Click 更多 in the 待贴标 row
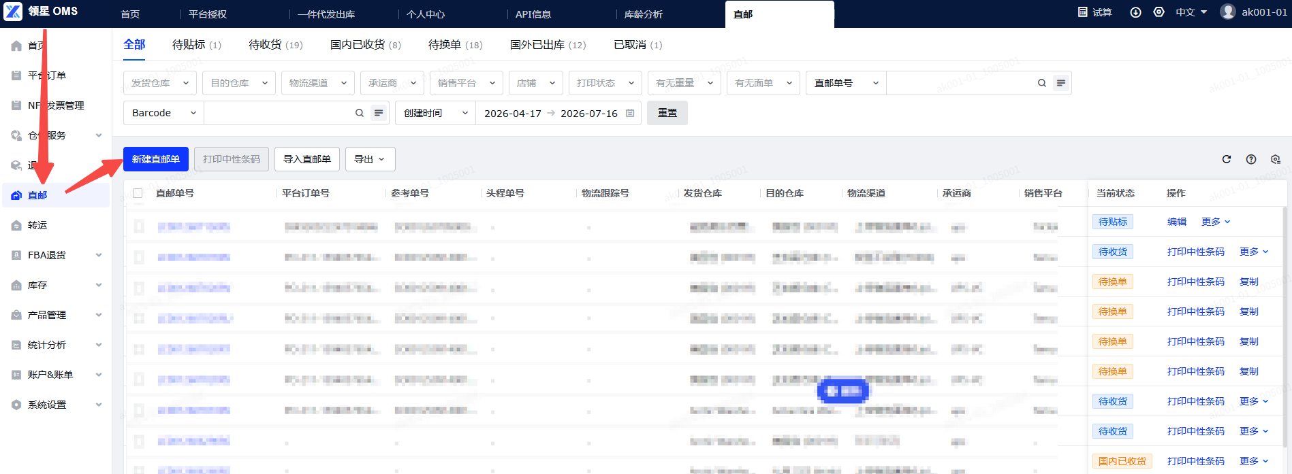The image size is (1292, 474). pyautogui.click(x=1216, y=222)
